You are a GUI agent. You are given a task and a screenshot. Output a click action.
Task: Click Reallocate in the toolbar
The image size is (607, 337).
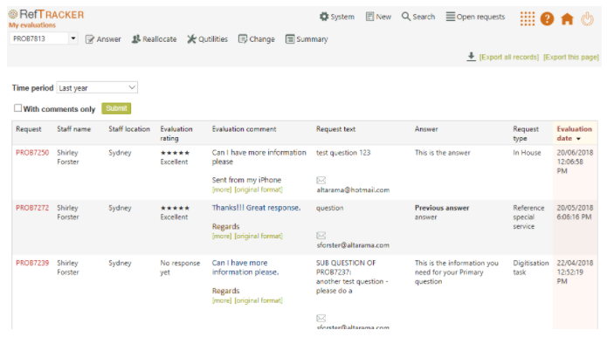click(x=154, y=39)
